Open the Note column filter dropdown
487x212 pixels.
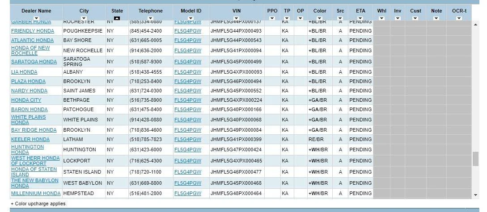(436, 18)
